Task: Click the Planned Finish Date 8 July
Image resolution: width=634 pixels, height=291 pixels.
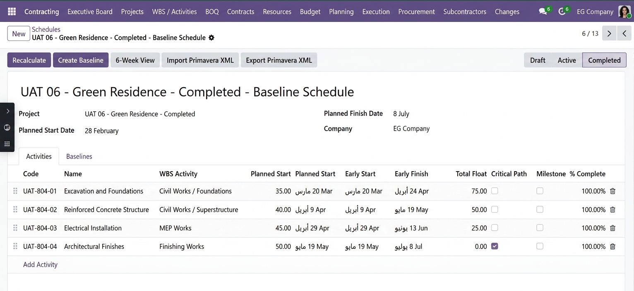Action: [401, 114]
